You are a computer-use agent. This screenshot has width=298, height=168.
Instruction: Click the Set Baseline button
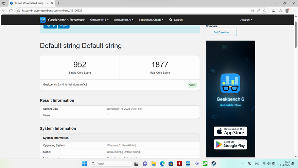(221, 32)
